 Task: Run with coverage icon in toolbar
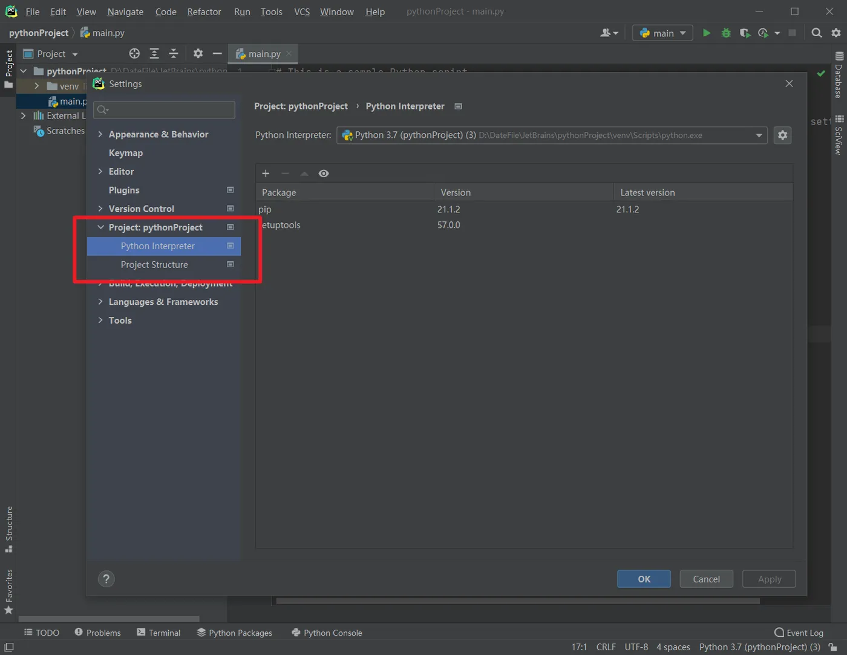[x=745, y=33]
